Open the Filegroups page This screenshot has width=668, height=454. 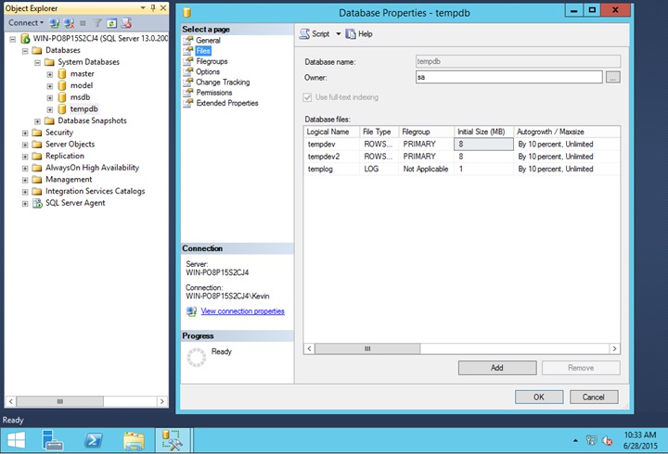click(x=212, y=61)
